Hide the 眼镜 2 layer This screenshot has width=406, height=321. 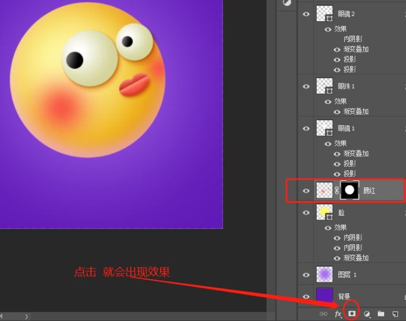306,14
